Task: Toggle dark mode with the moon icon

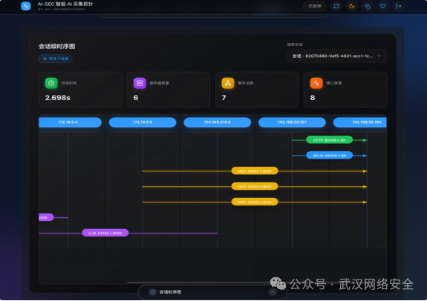Action: tap(352, 6)
